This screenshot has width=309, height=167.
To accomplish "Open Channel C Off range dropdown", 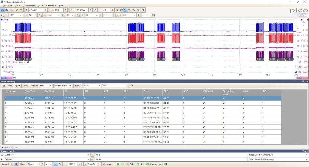I will pyautogui.click(x=96, y=15).
